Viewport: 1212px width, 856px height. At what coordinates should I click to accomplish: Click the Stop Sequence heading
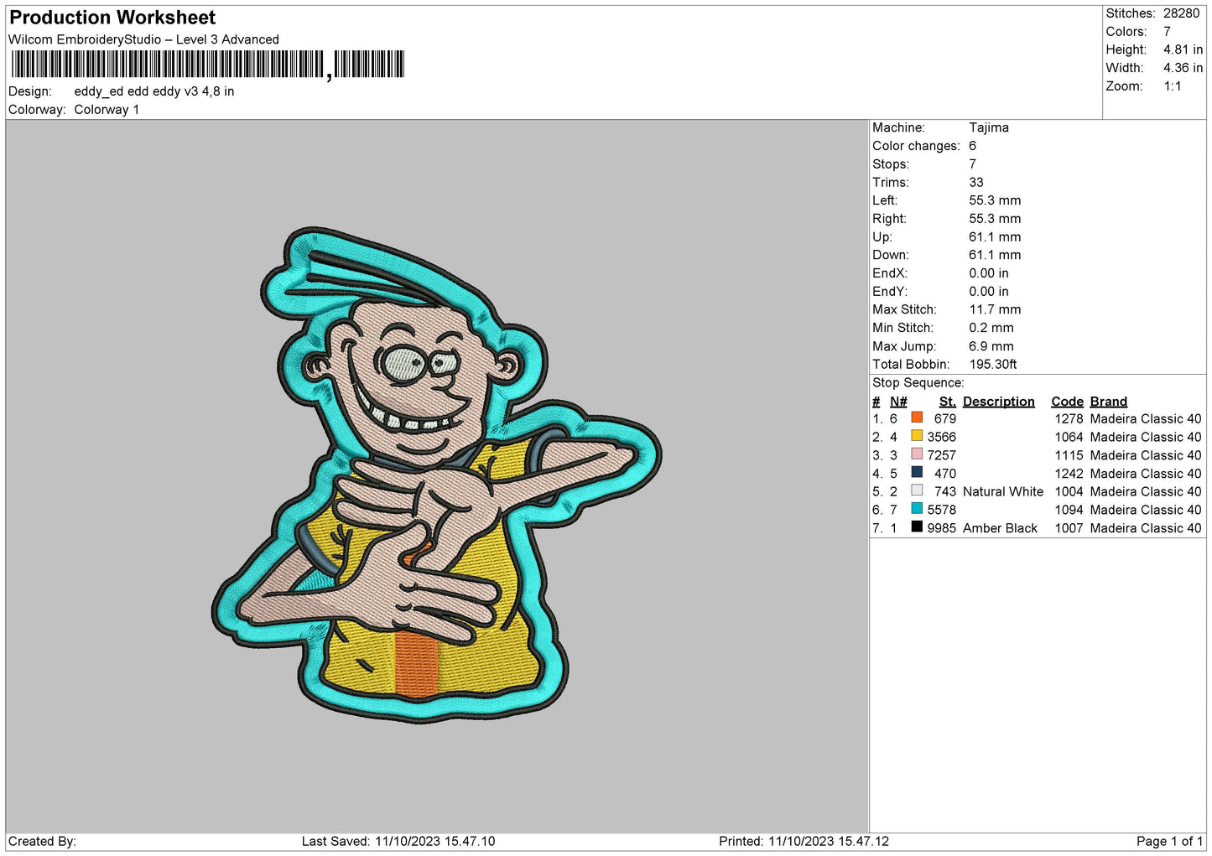click(918, 382)
